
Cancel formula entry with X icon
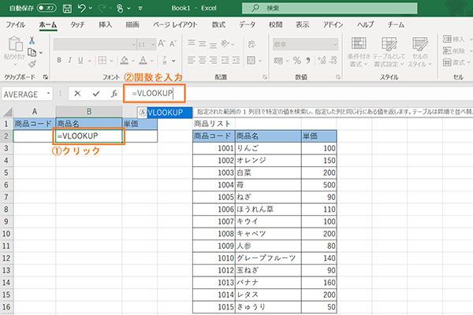(x=77, y=93)
